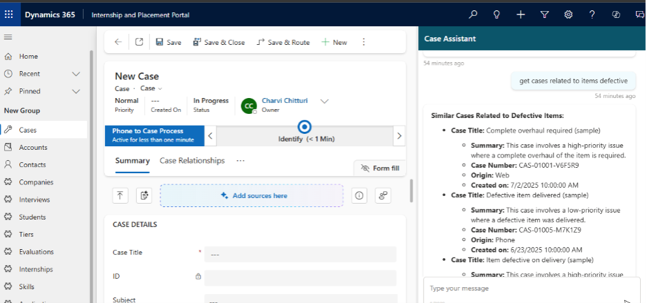This screenshot has height=303, width=647.
Task: Open the lightbulb assistant icon
Action: pyautogui.click(x=496, y=14)
